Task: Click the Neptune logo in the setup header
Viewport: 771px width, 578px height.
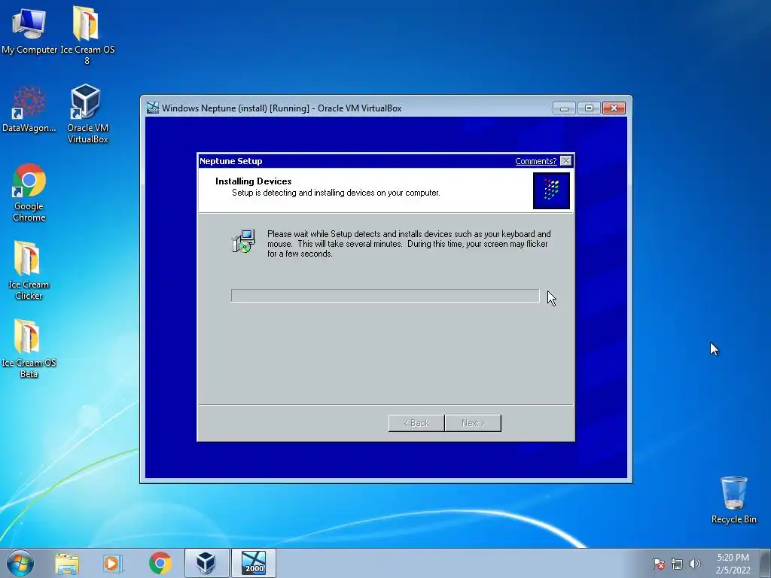Action: (x=551, y=190)
